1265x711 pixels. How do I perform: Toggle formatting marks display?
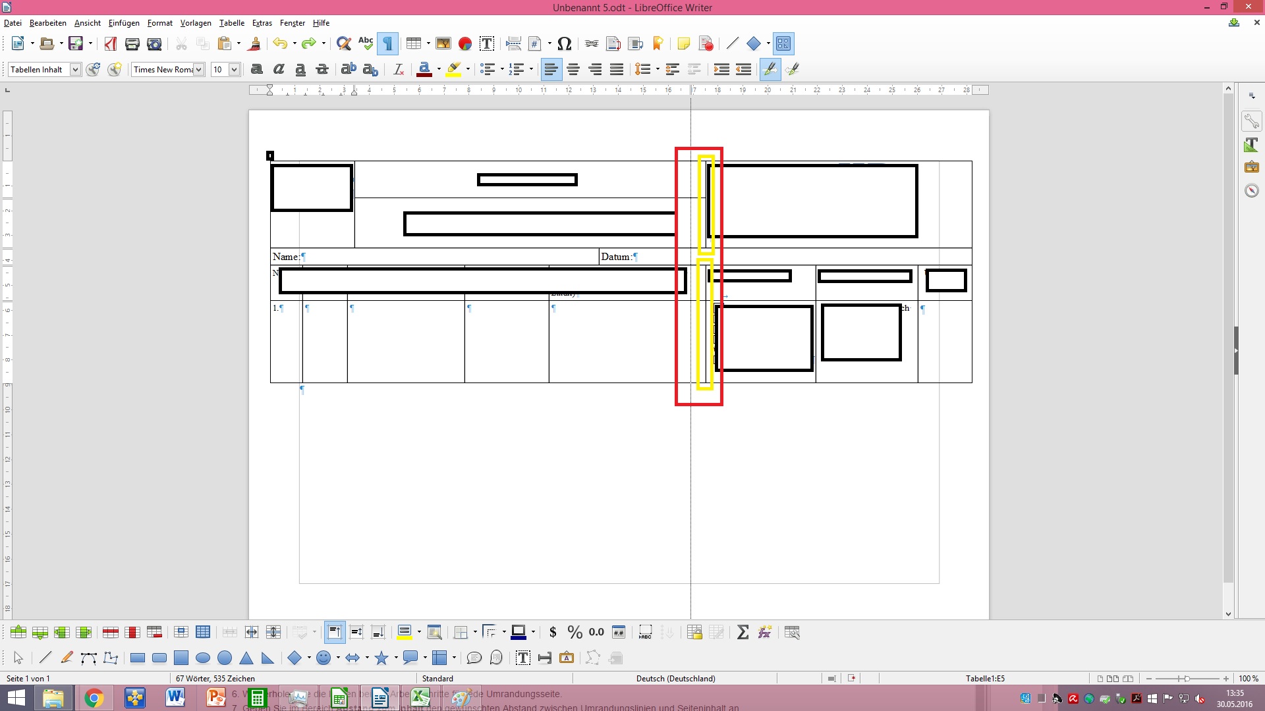pos(387,43)
